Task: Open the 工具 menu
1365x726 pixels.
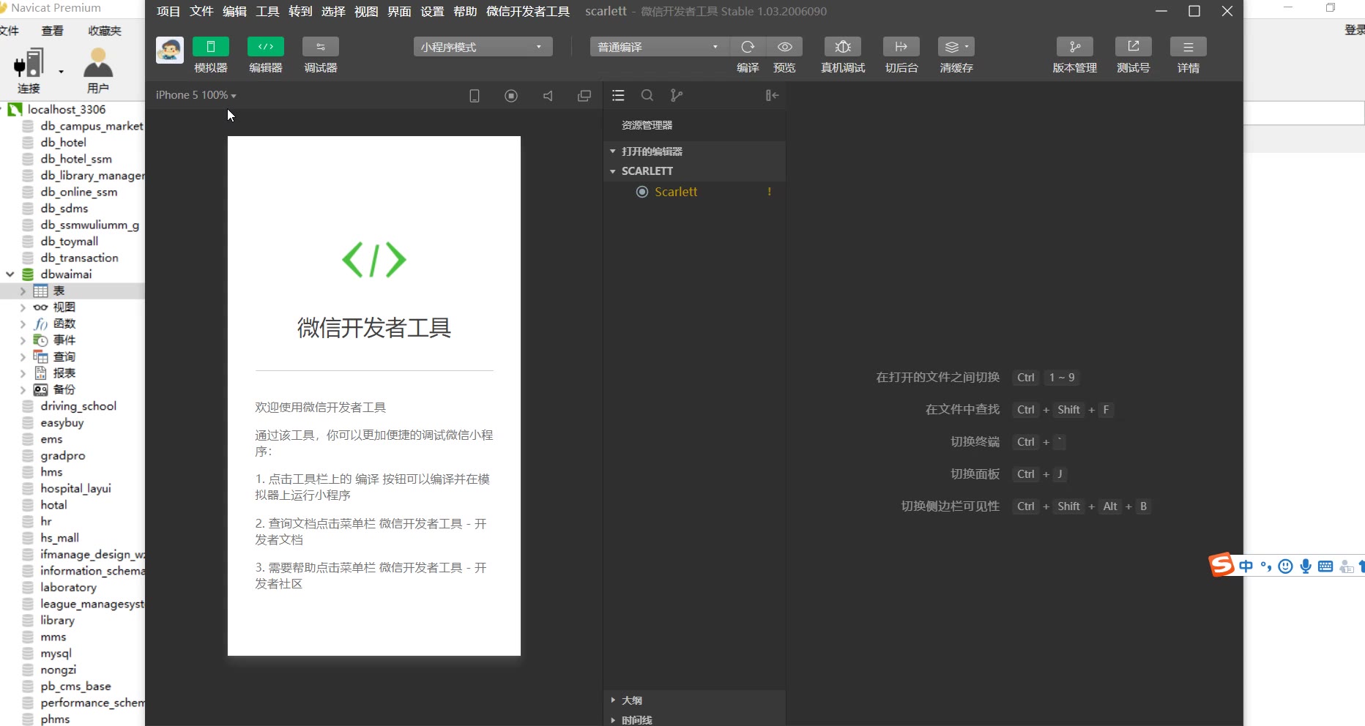Action: click(x=267, y=12)
